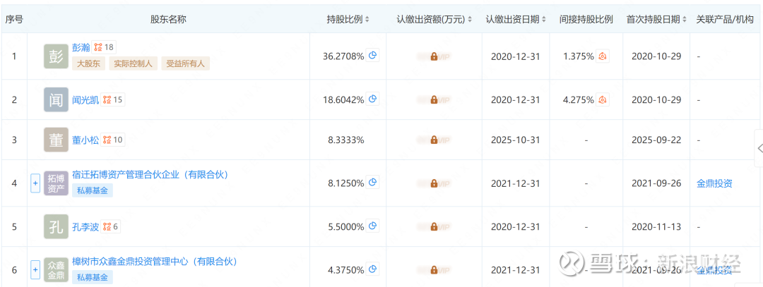
Task: Click the side panel arrow at the right edge
Action: (759, 148)
